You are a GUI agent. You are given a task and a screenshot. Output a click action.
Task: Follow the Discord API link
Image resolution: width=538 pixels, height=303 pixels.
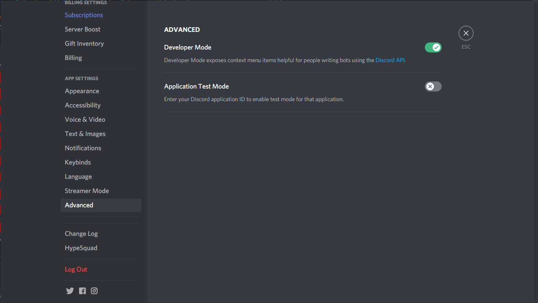coord(389,60)
